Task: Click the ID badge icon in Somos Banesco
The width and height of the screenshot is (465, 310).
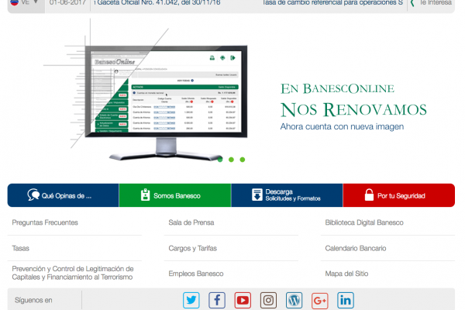Action: click(146, 195)
